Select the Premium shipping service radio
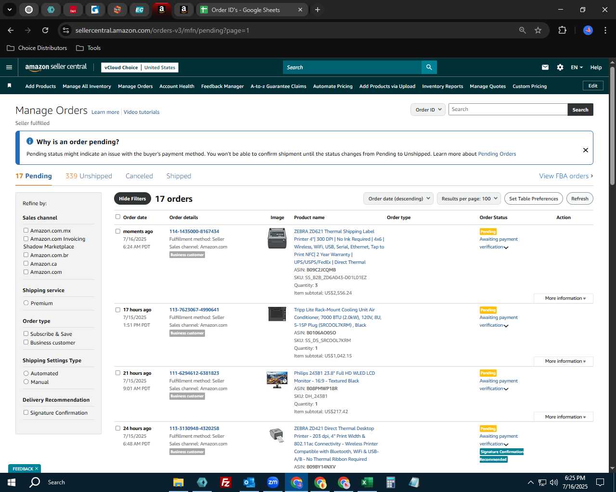Viewport: 616px width, 492px height. pyautogui.click(x=26, y=303)
